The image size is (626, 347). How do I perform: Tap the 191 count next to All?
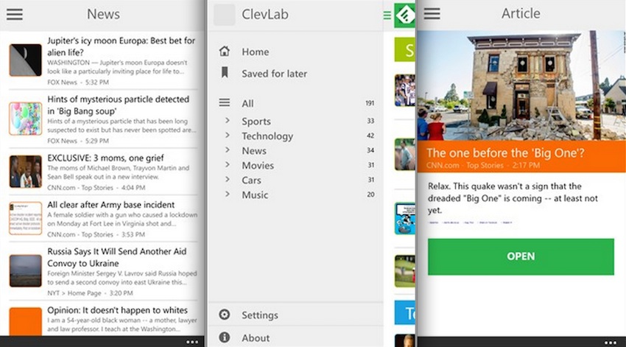pyautogui.click(x=370, y=103)
